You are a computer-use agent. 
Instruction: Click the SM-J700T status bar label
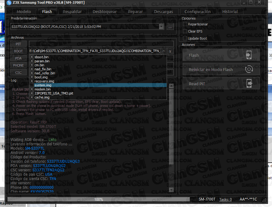point(207,199)
